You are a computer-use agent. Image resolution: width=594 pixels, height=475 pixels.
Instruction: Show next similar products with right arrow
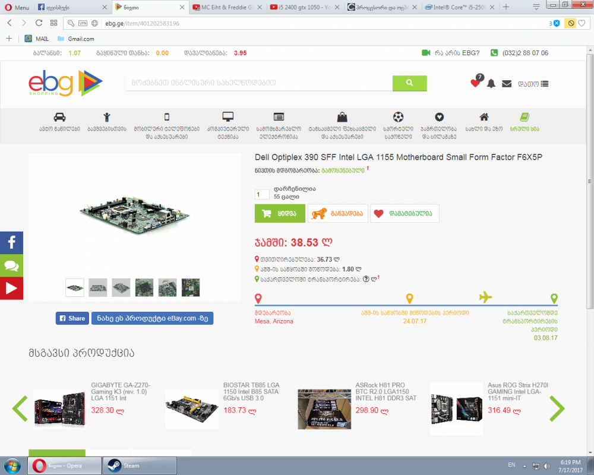click(557, 408)
